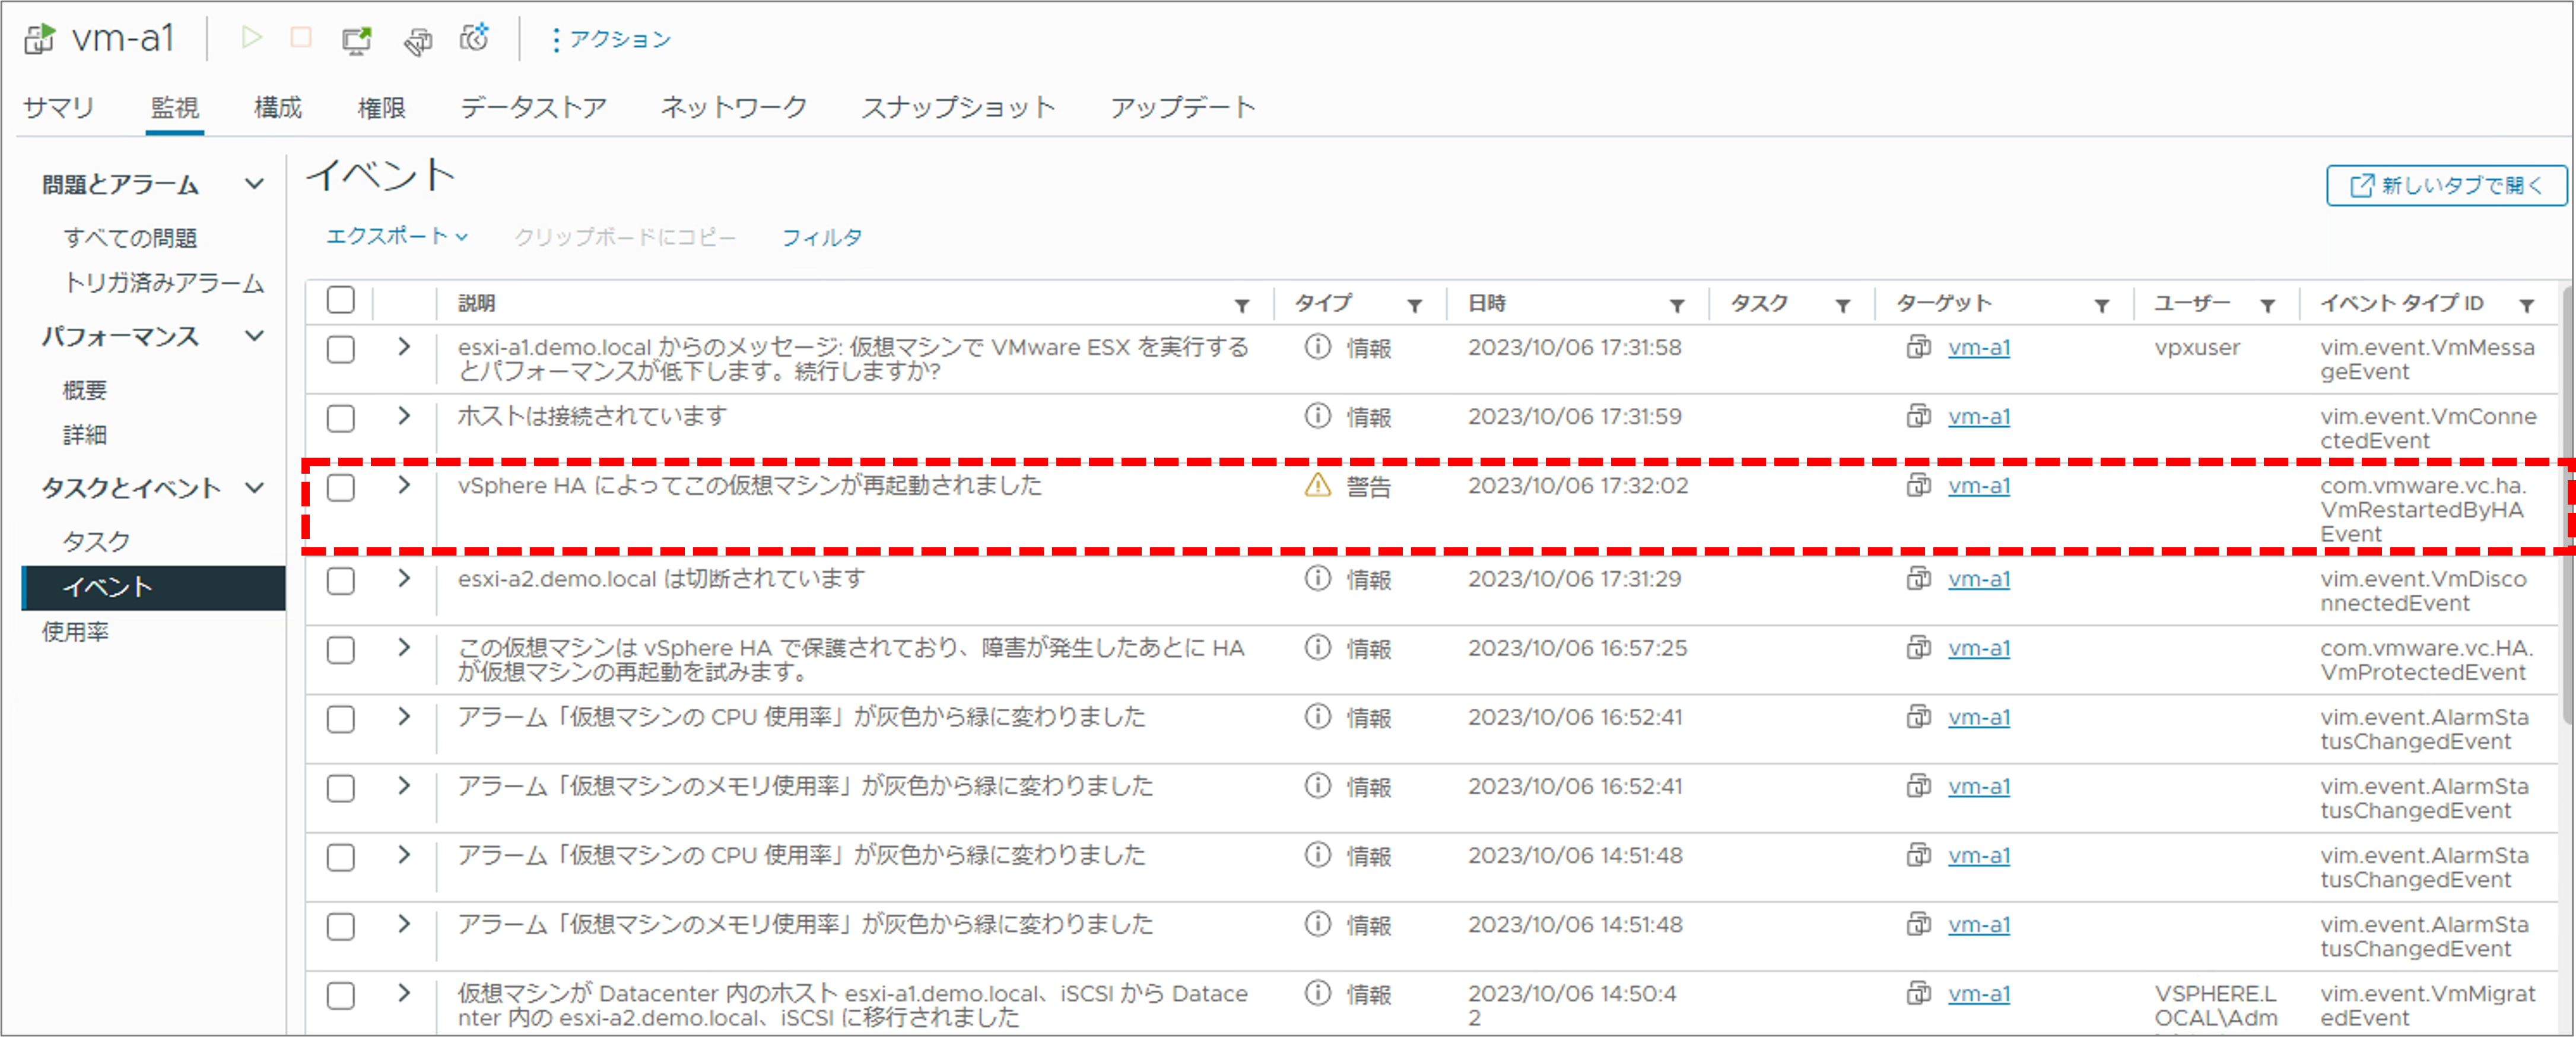Switch to the 構成 tab
This screenshot has width=2576, height=1037.
(x=278, y=107)
